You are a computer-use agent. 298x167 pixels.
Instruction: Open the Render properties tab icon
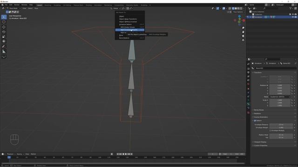[248, 69]
